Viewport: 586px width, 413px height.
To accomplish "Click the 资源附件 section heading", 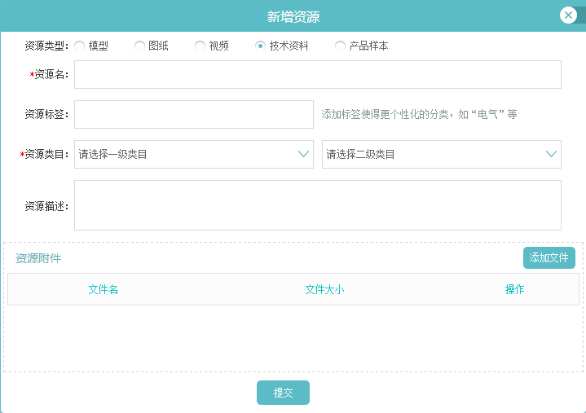I will [x=38, y=258].
